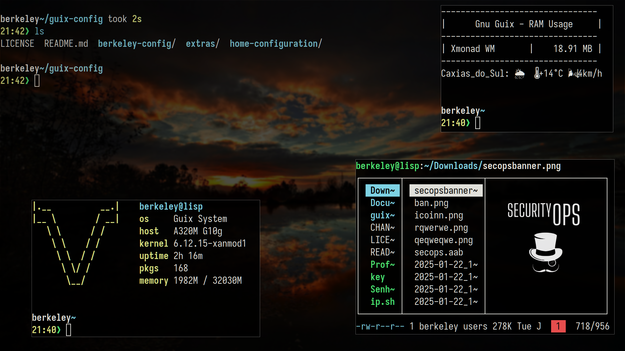Image resolution: width=625 pixels, height=351 pixels.
Task: Select ban.png in the file list
Action: pyautogui.click(x=431, y=203)
